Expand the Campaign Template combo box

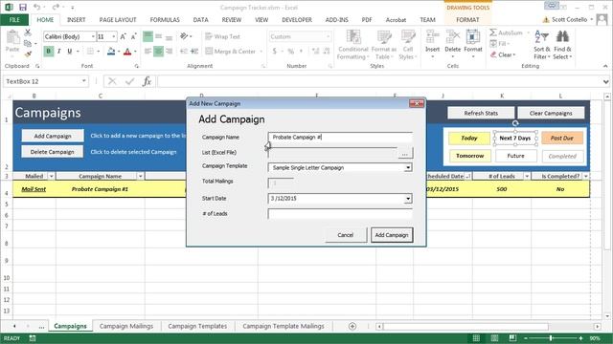click(408, 167)
